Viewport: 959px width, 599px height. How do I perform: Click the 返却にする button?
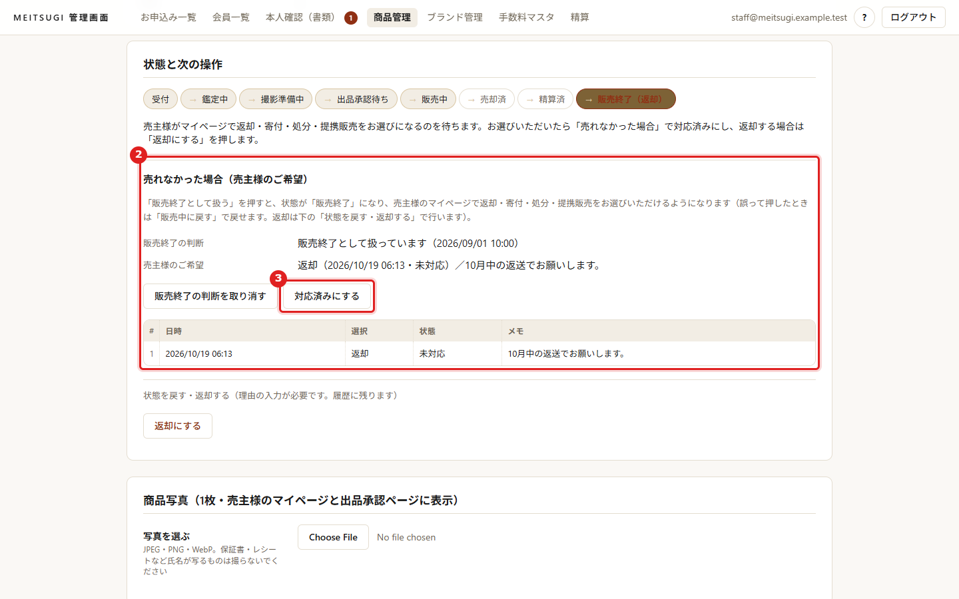point(178,426)
